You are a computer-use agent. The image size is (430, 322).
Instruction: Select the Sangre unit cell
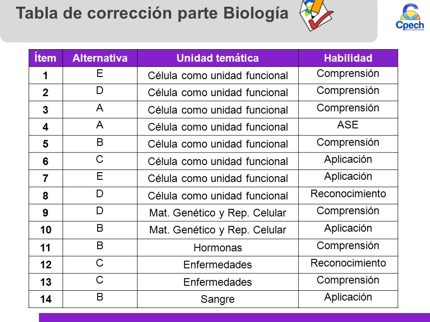coord(218,299)
